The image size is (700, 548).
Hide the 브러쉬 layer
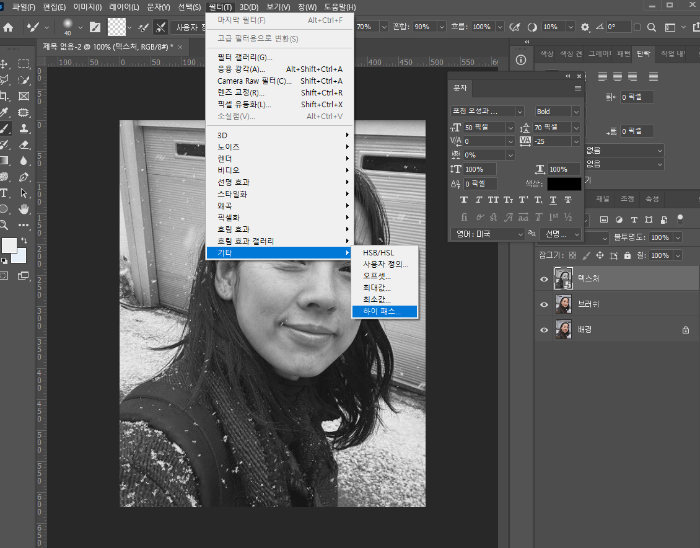coord(544,304)
